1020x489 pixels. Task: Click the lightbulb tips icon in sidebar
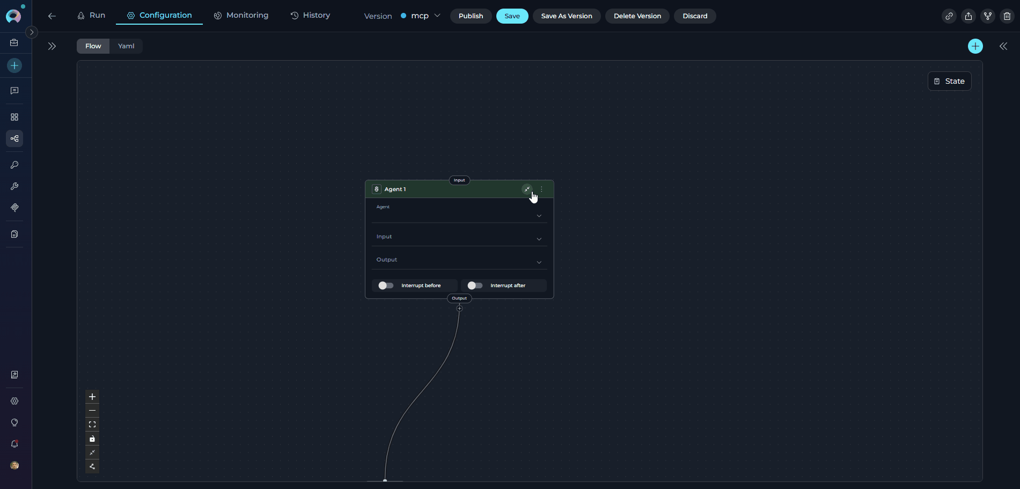(14, 422)
